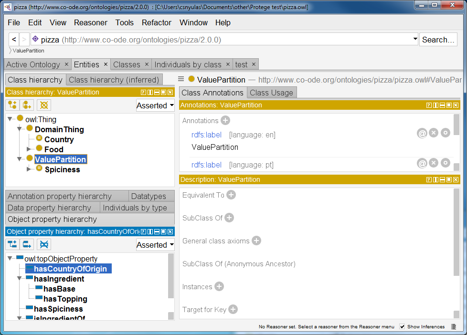Add a new annotation with the plus icon
This screenshot has height=335, width=467.
(225, 120)
